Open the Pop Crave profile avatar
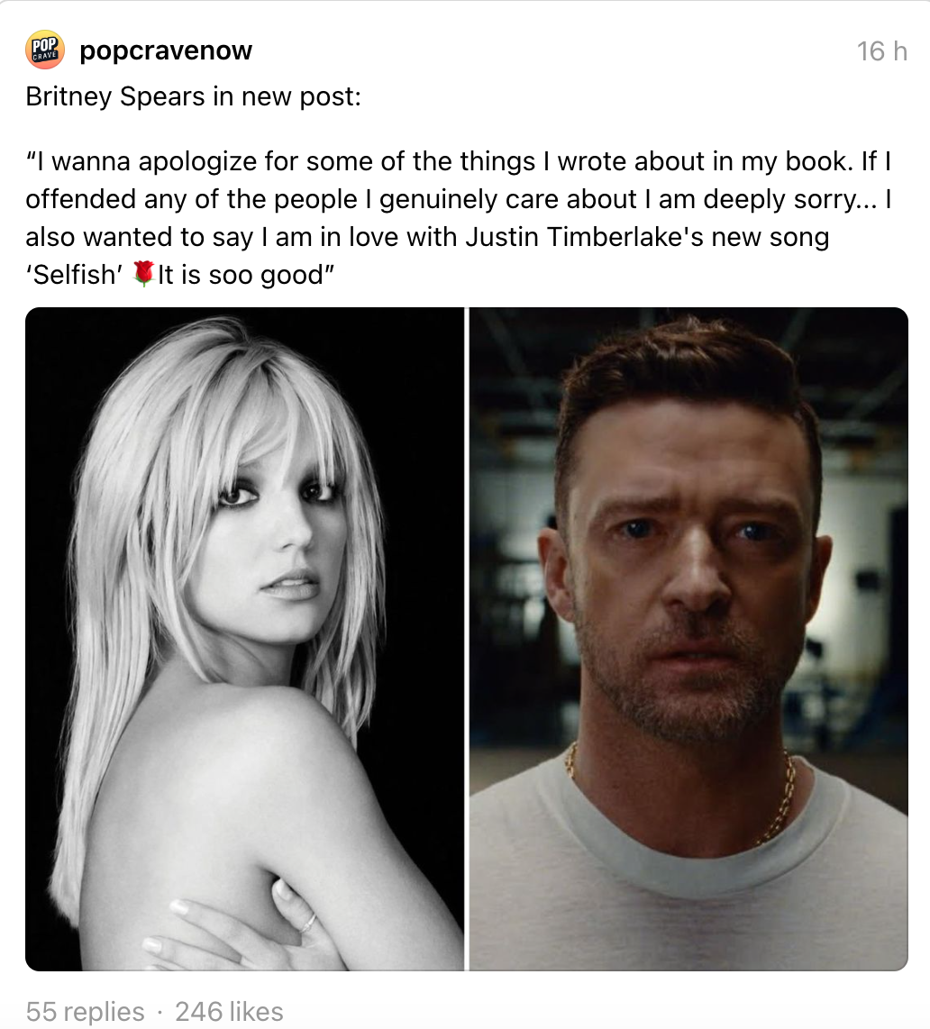 pos(45,50)
